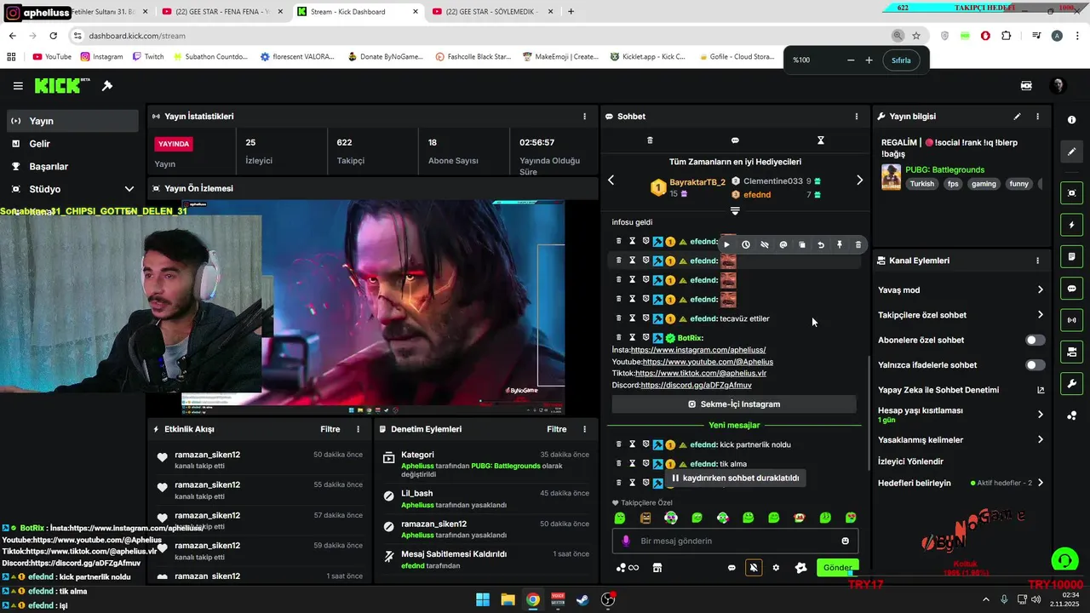Click the clock timeout icon in the message hover toolbar
1090x613 pixels.
click(x=746, y=245)
